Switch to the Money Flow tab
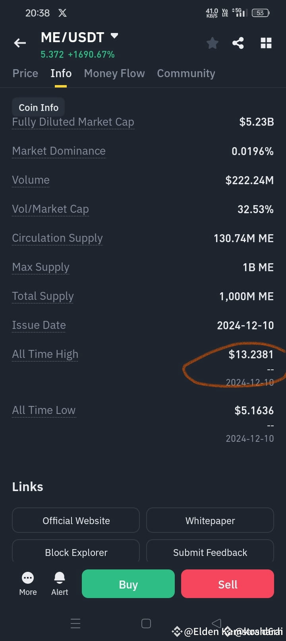Screen dimensions: 286x641 coord(114,73)
